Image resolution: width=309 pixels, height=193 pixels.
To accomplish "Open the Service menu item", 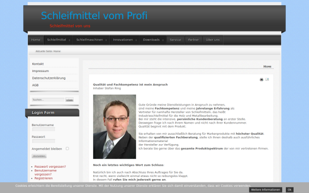I will (x=176, y=40).
